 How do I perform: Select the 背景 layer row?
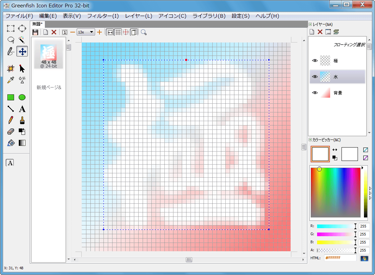pos(337,93)
